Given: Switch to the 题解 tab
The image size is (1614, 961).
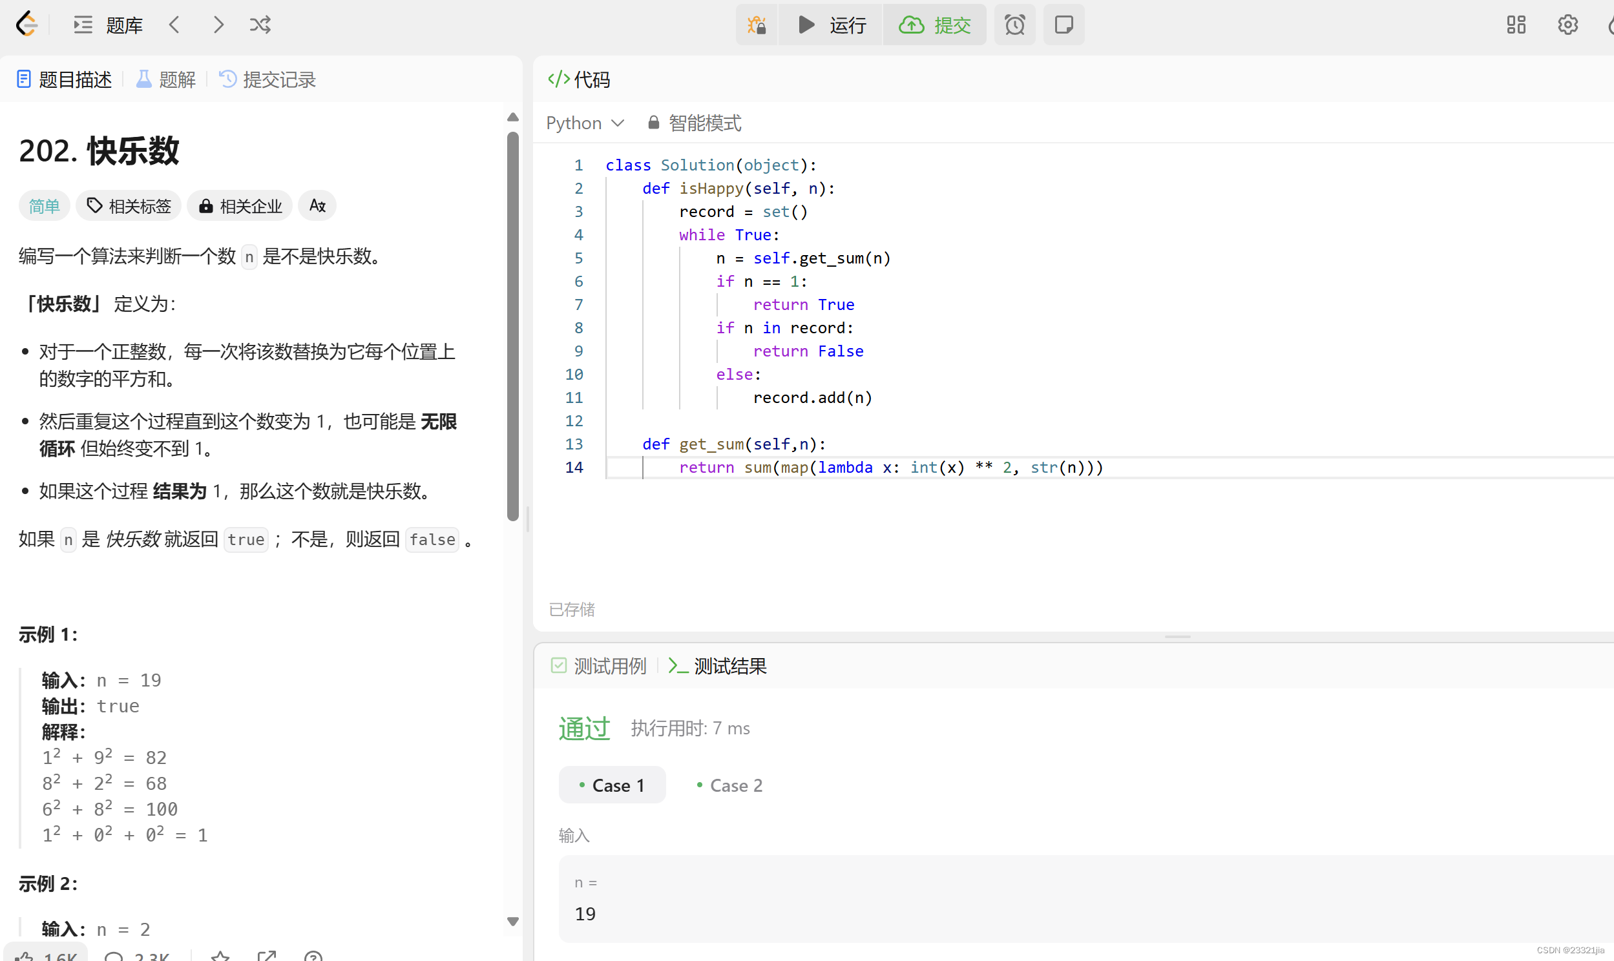Looking at the screenshot, I should coord(166,79).
